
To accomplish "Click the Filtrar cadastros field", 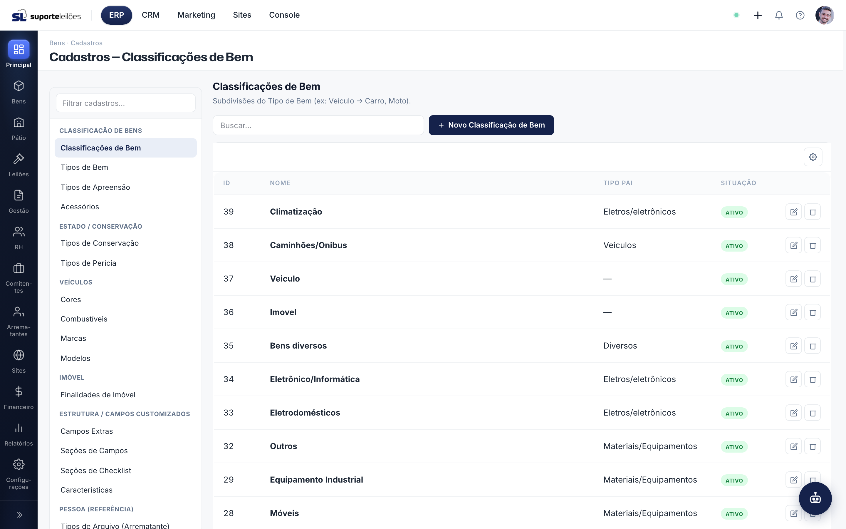I will (x=125, y=103).
